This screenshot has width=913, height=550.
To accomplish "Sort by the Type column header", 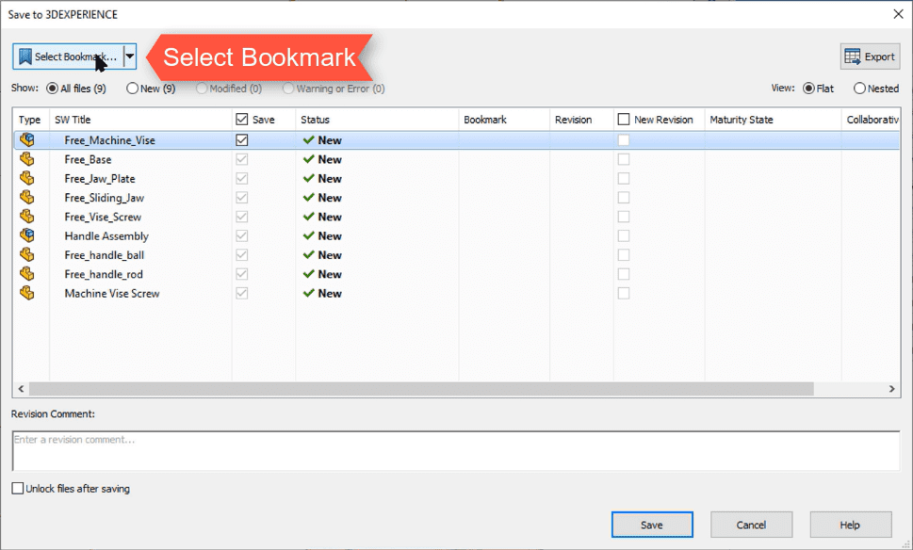I will tap(30, 120).
